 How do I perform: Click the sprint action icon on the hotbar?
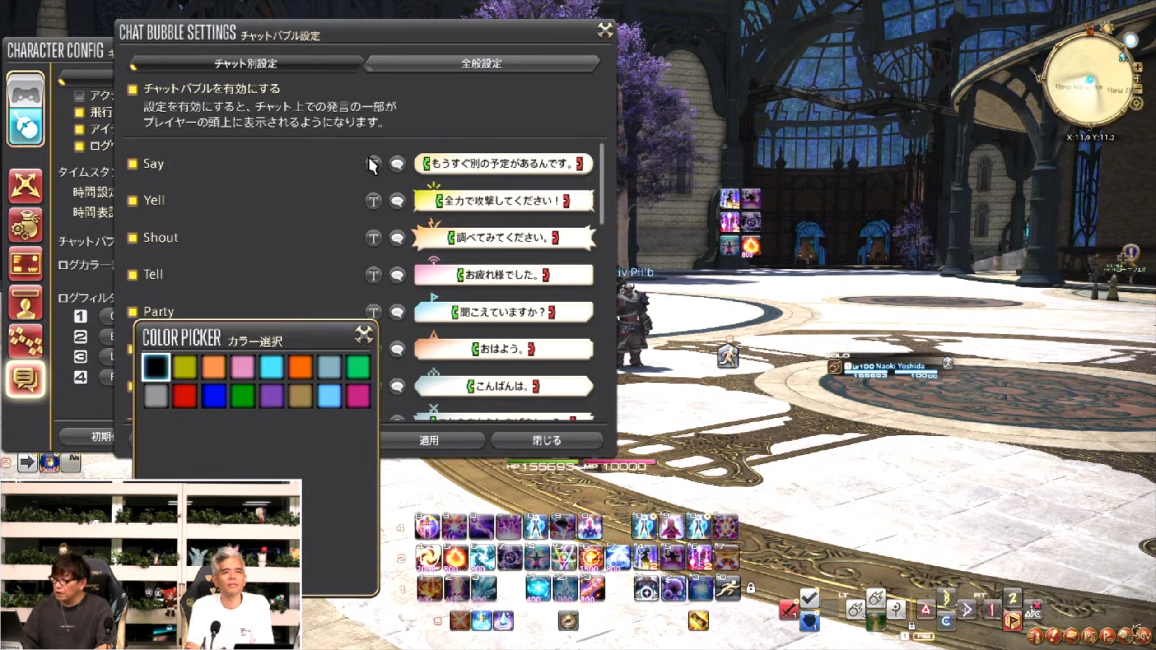[x=727, y=589]
